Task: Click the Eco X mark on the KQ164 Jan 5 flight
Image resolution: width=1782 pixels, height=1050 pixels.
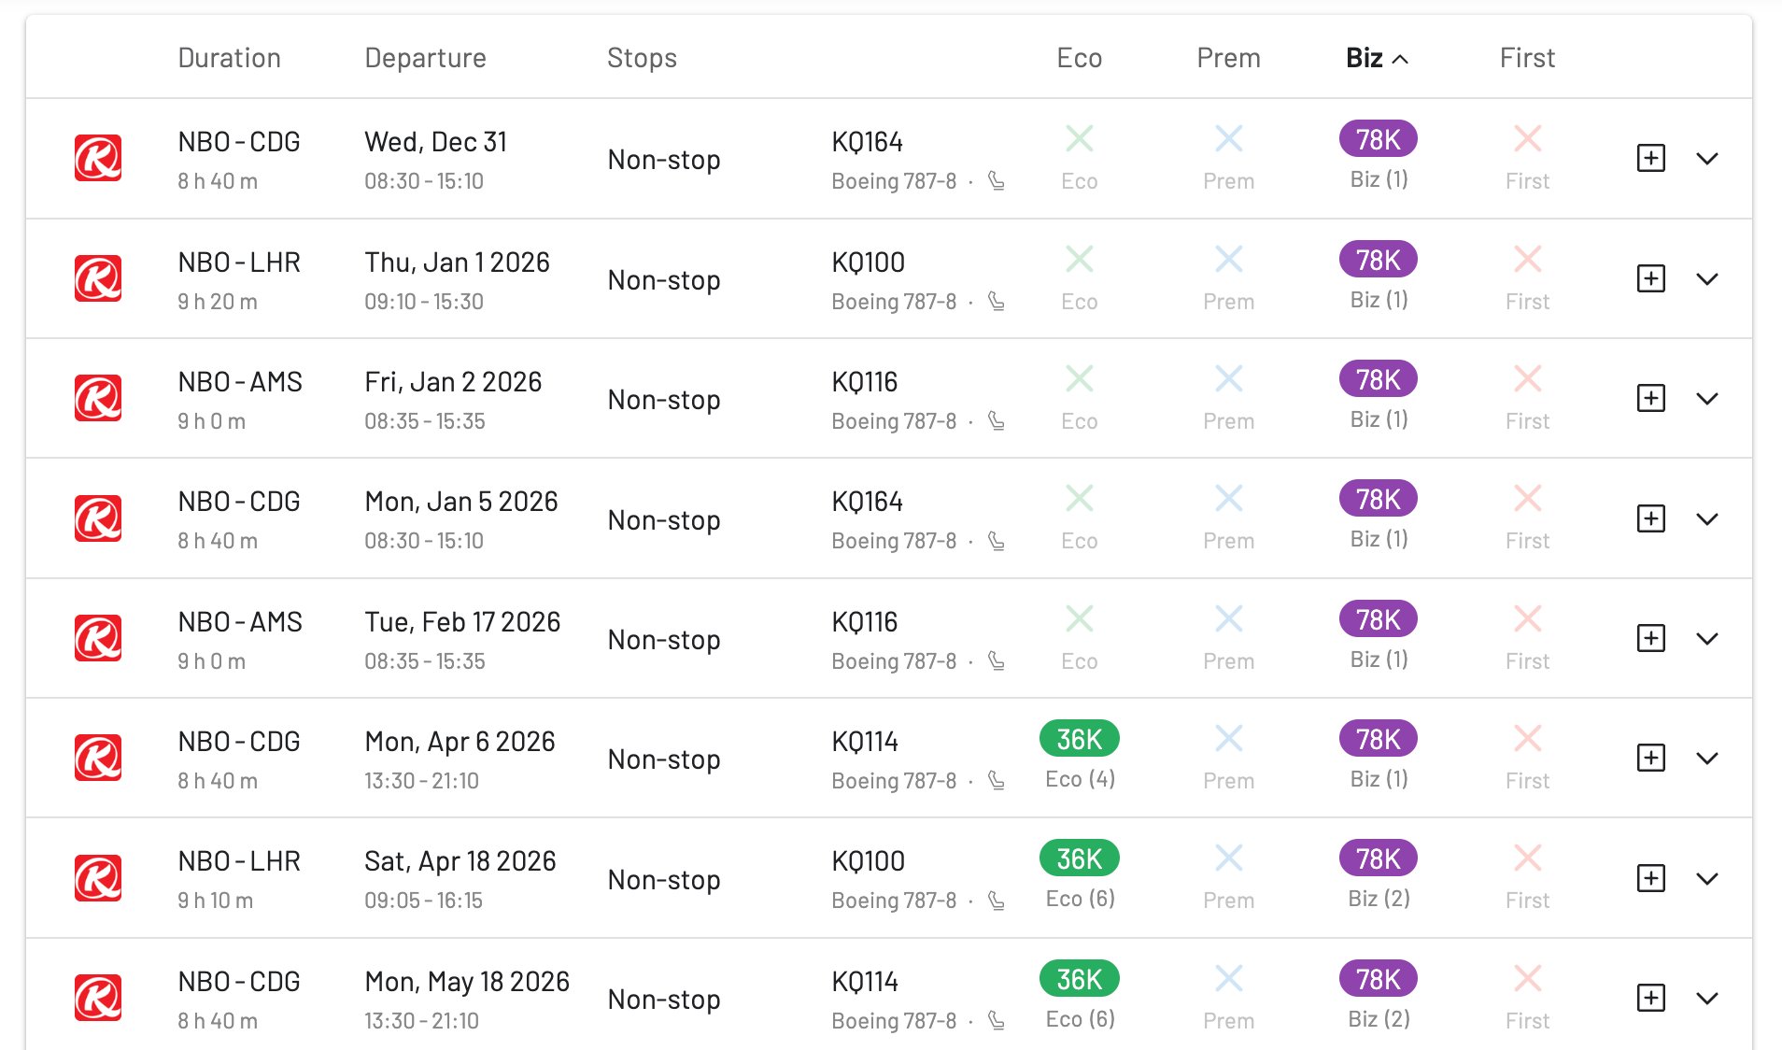Action: pos(1078,498)
